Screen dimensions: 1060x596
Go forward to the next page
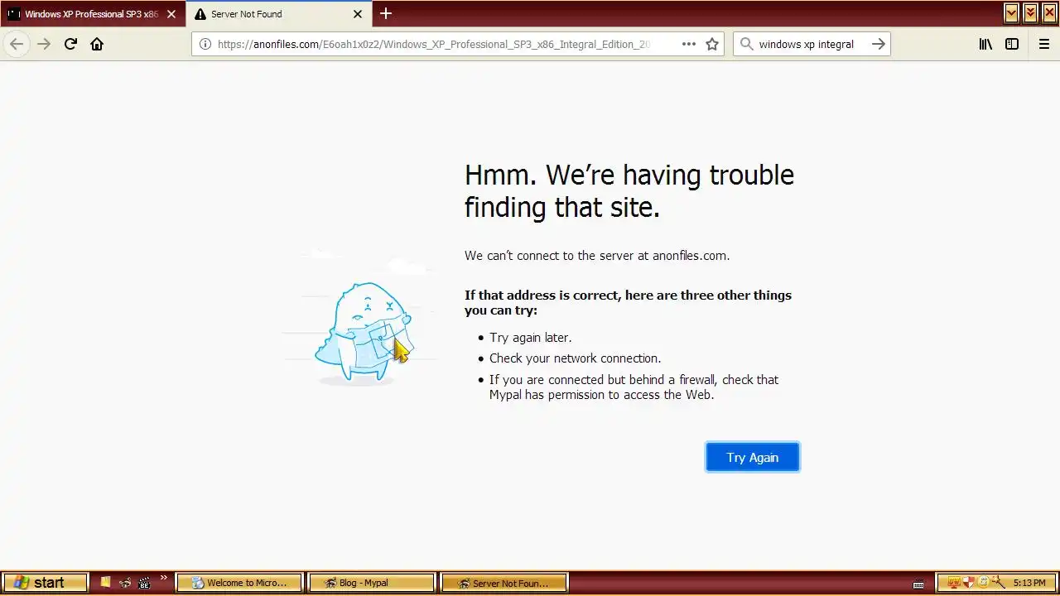click(44, 44)
